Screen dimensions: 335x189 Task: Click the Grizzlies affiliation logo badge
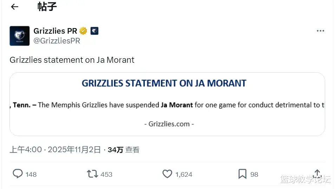click(94, 31)
